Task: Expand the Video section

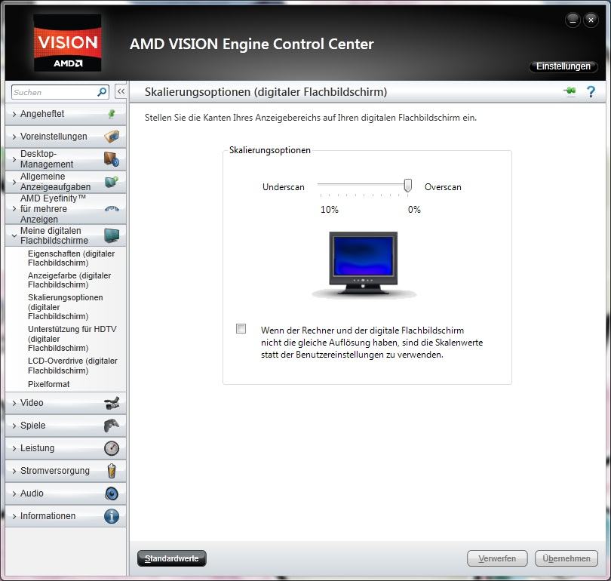Action: pos(66,403)
